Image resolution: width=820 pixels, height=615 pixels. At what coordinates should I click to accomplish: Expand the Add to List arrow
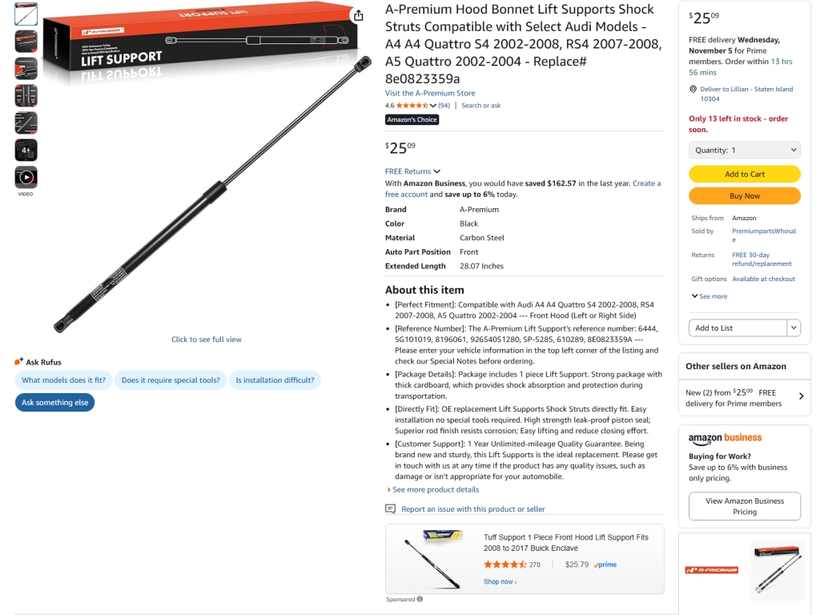[794, 328]
